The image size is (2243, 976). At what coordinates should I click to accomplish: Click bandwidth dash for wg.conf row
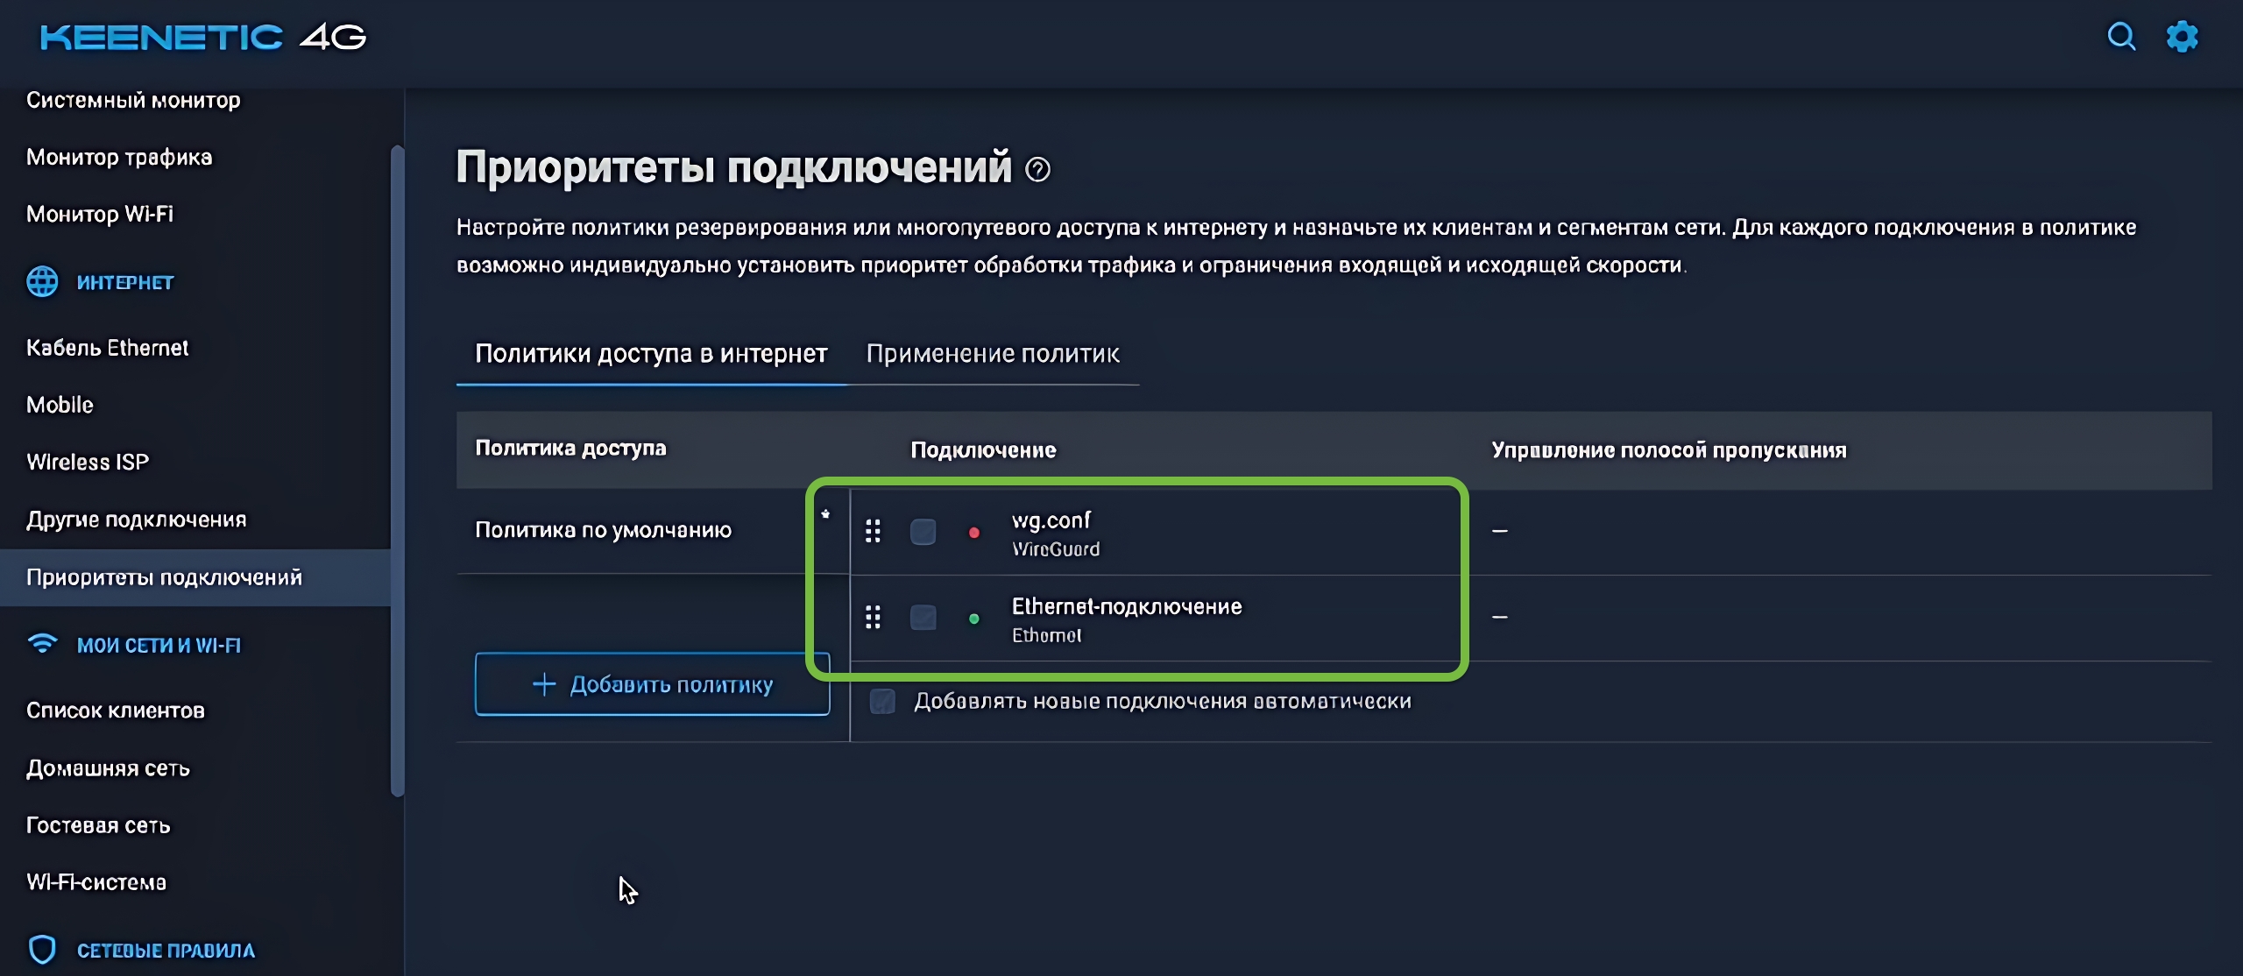(x=1500, y=531)
